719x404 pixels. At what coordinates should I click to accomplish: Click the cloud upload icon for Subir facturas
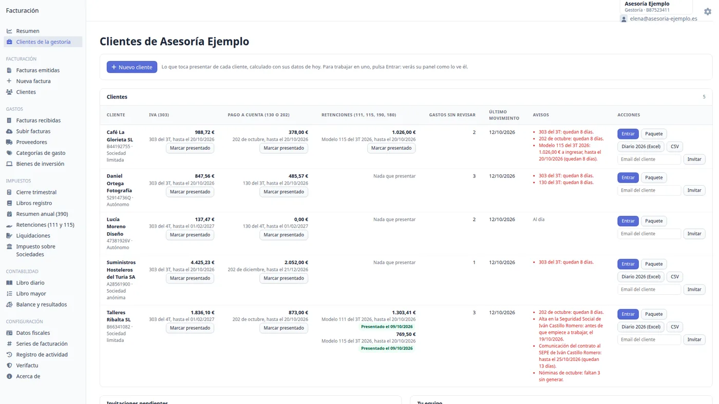(x=9, y=131)
